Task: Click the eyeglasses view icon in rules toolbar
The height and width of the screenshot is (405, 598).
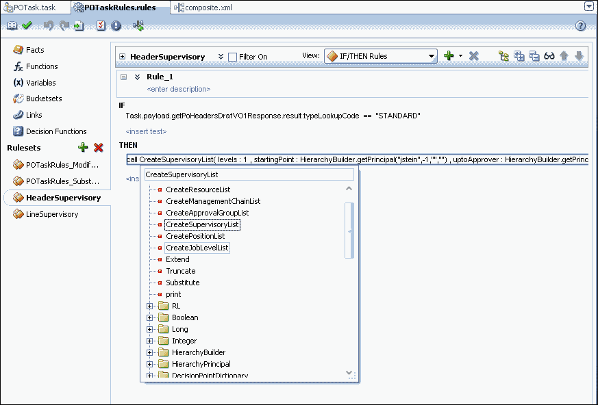Action: (x=549, y=56)
